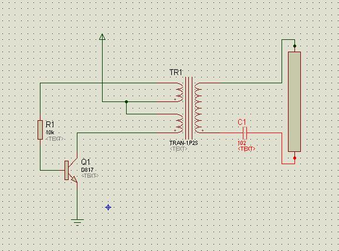339x251 pixels.
Task: Select the Q1 reference label
Action: 86,162
